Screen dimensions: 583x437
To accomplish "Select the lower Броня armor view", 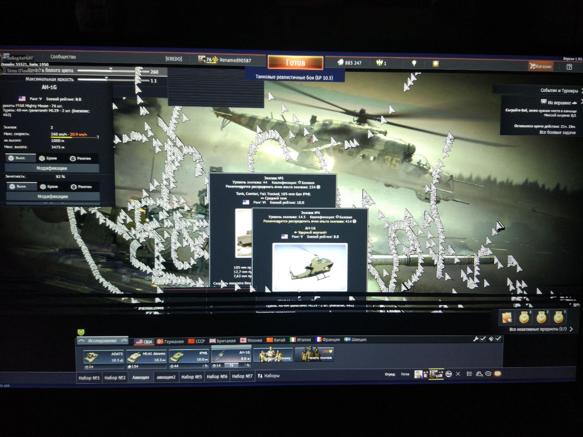I will pyautogui.click(x=49, y=187).
